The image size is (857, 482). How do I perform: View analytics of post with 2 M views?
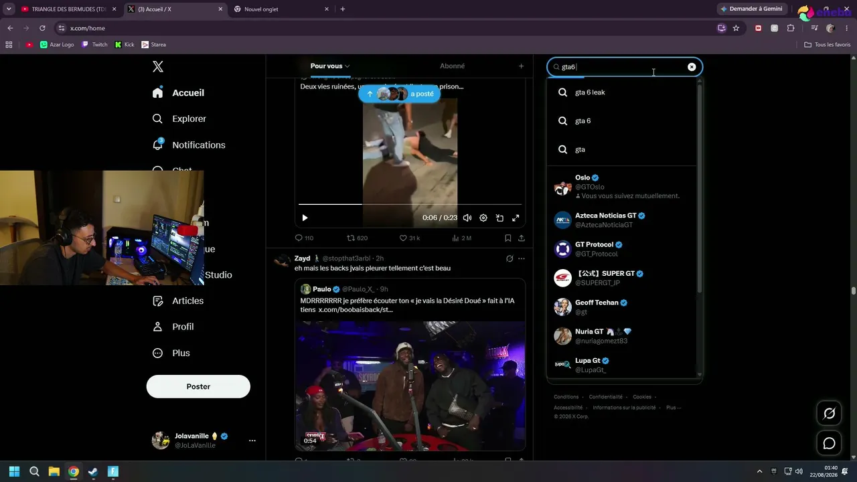pyautogui.click(x=462, y=238)
